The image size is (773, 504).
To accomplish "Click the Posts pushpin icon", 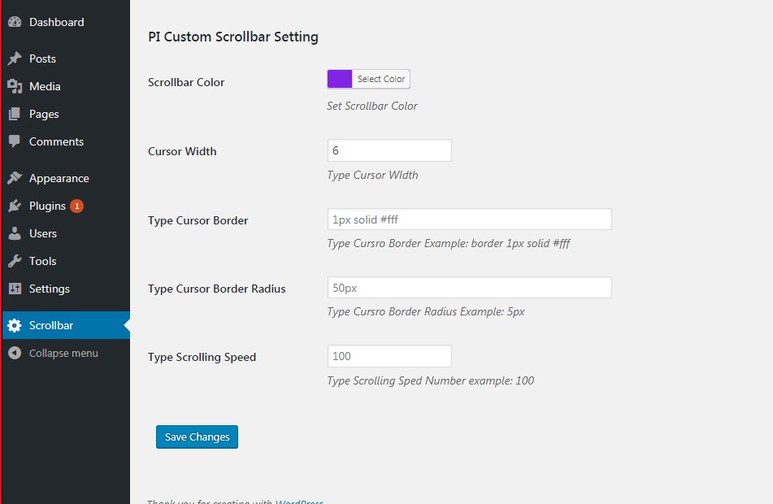I will (x=15, y=59).
